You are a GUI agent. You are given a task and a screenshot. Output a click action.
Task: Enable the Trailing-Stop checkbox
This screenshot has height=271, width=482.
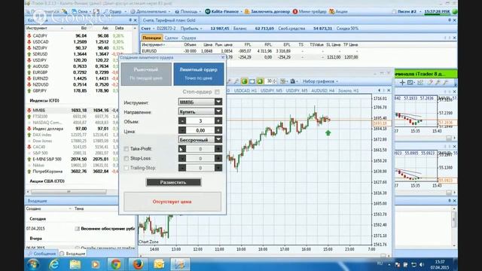coord(126,168)
